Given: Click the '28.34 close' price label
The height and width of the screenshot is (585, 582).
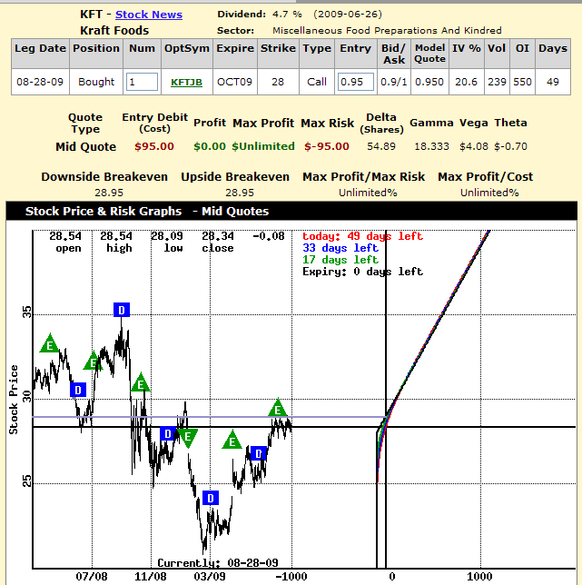Looking at the screenshot, I should [x=218, y=242].
